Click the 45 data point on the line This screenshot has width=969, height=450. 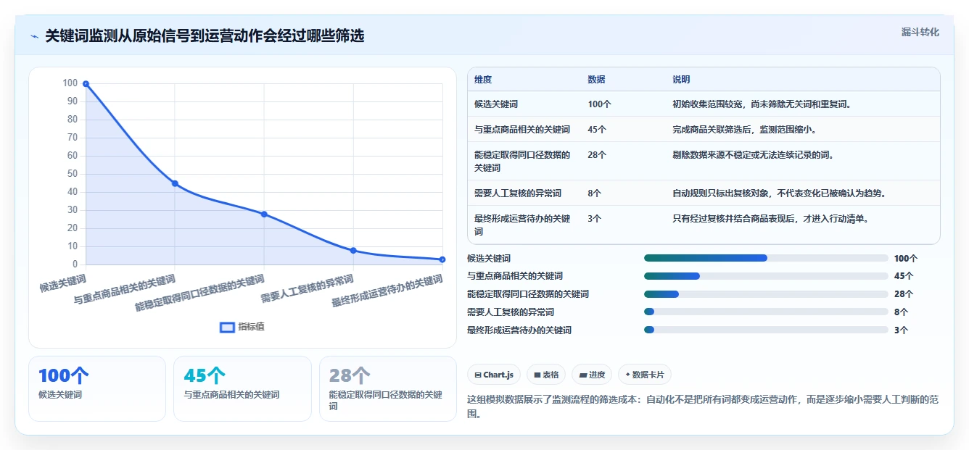tap(175, 183)
